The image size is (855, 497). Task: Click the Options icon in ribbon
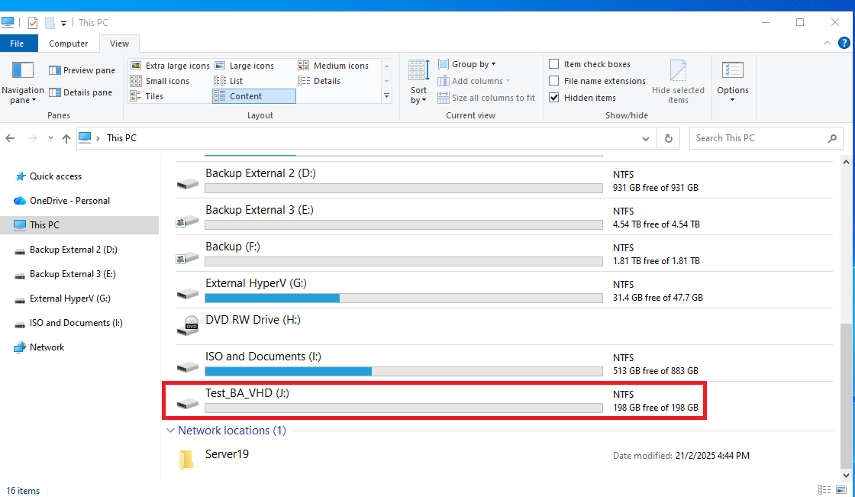(732, 71)
